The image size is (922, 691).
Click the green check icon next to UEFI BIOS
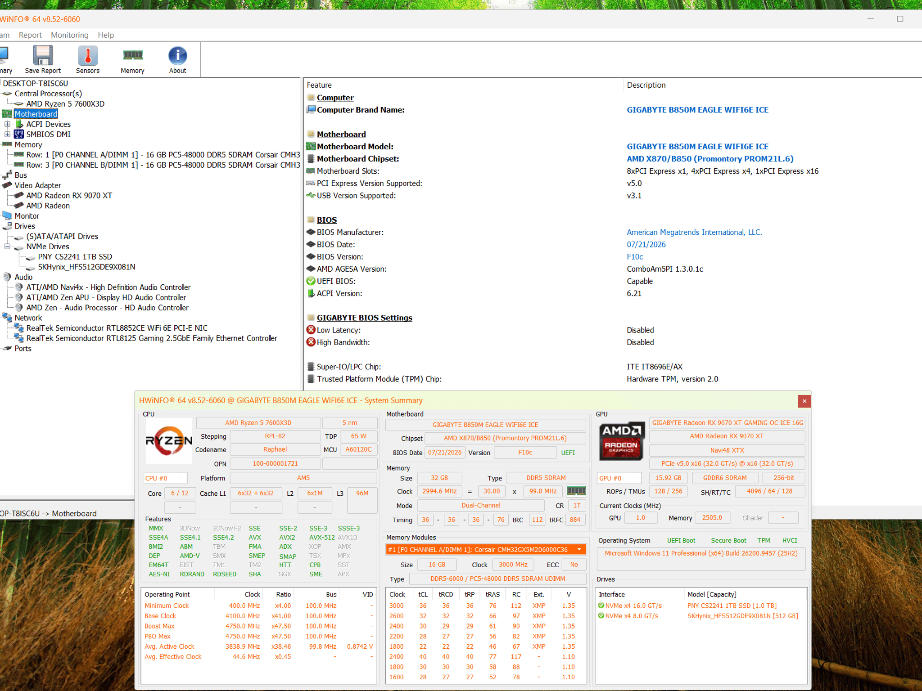click(x=311, y=281)
